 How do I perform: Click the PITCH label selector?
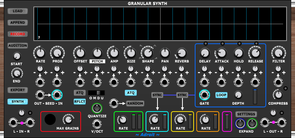pos(97,61)
